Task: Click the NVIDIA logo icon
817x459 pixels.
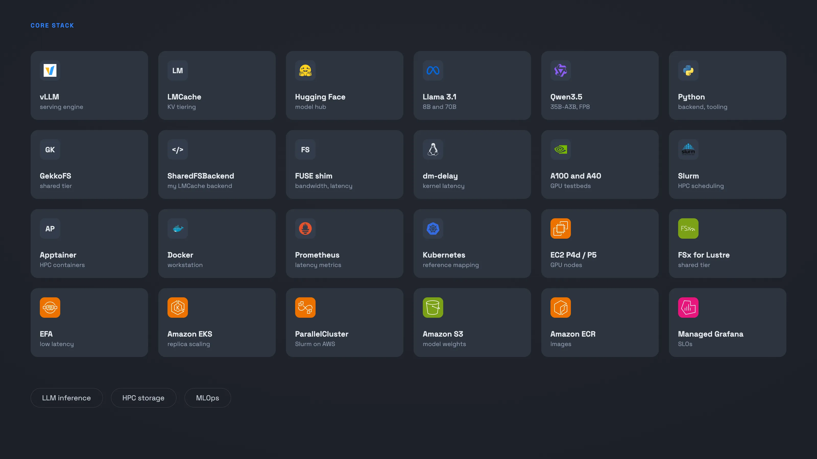Action: click(561, 149)
